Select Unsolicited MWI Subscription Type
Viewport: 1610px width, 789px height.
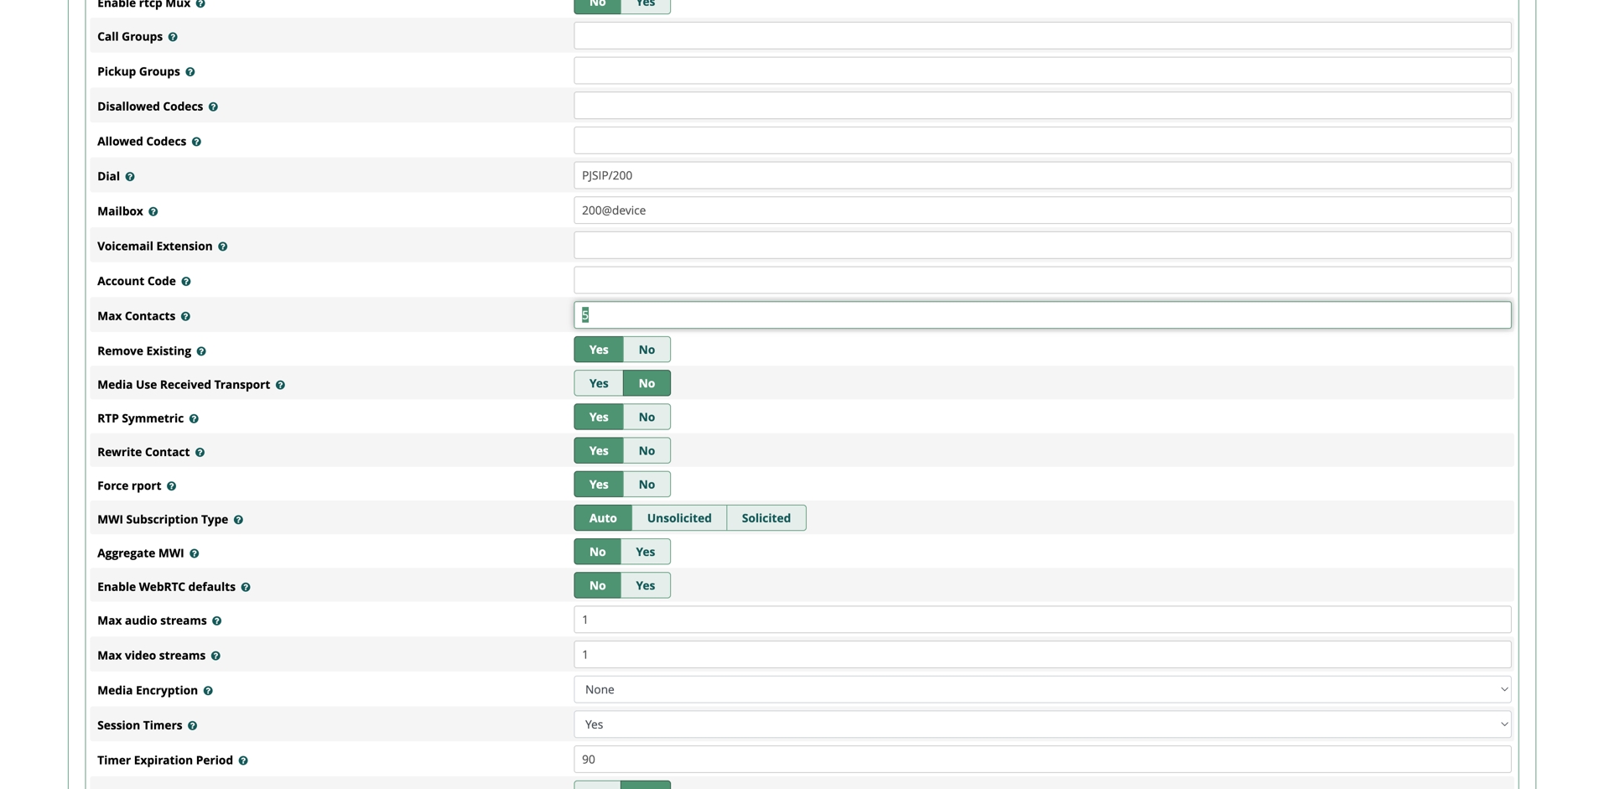pyautogui.click(x=678, y=518)
